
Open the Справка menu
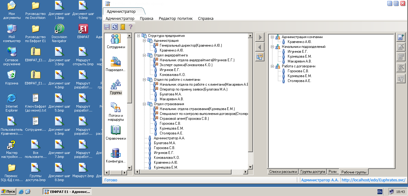206,18
